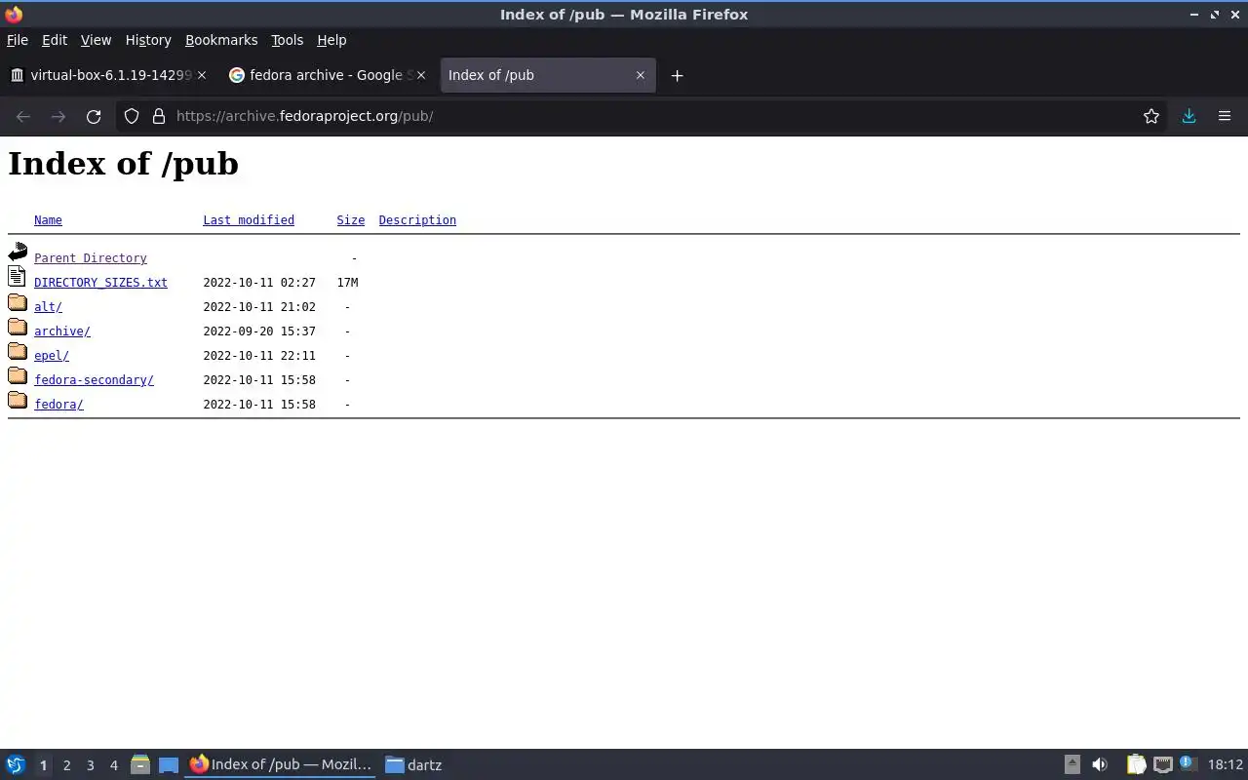Open the Firefox hamburger application menu
Screen dimensions: 1248x780
pos(1225,116)
